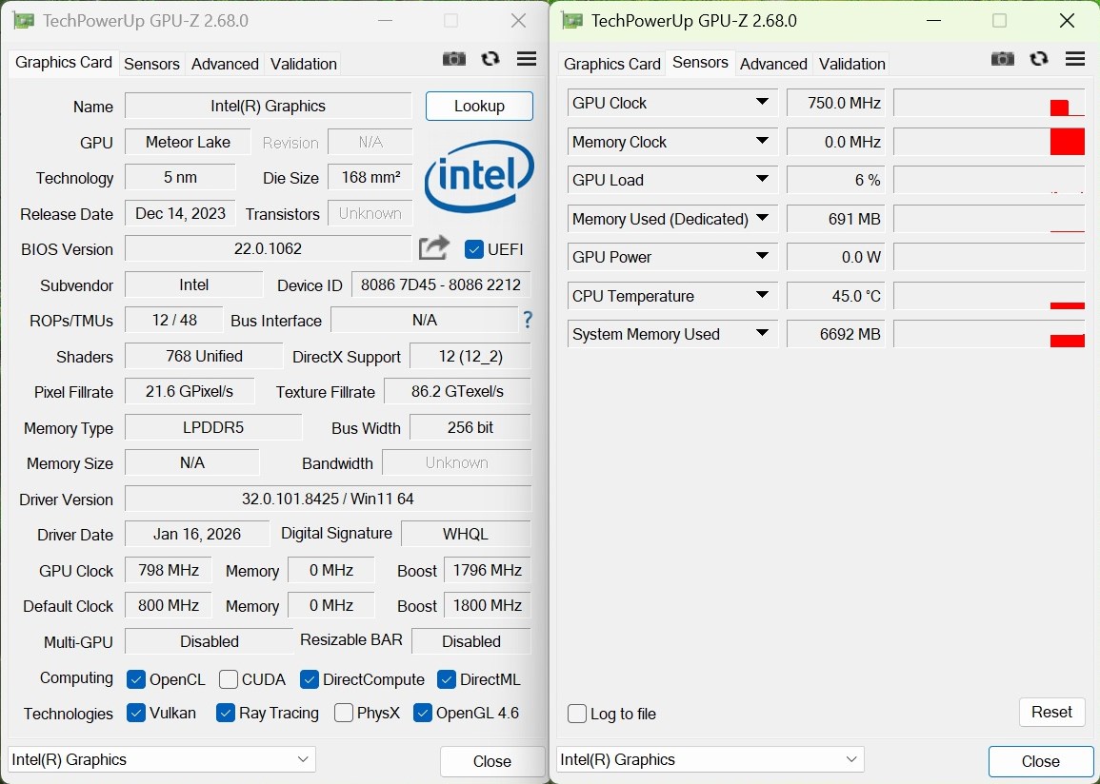Screen dimensions: 1100x784
Task: Click the BIOS export share icon
Action: coord(434,248)
